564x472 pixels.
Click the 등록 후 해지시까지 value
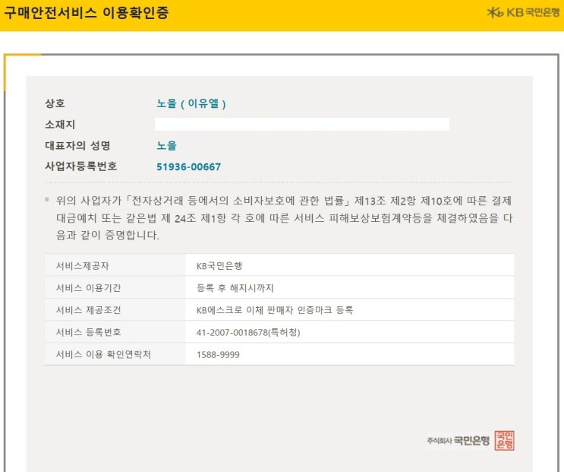coord(235,288)
